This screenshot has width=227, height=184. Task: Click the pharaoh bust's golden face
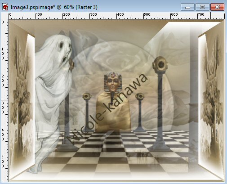pos(113,85)
